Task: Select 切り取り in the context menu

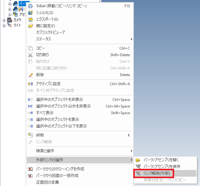Action: 80,55
